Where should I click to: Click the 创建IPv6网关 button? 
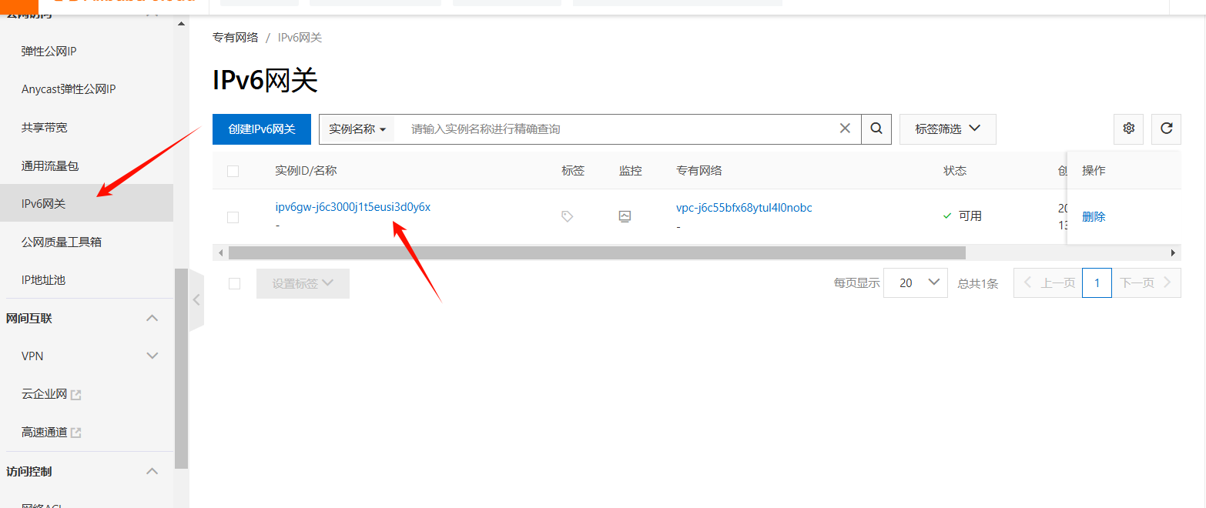262,129
